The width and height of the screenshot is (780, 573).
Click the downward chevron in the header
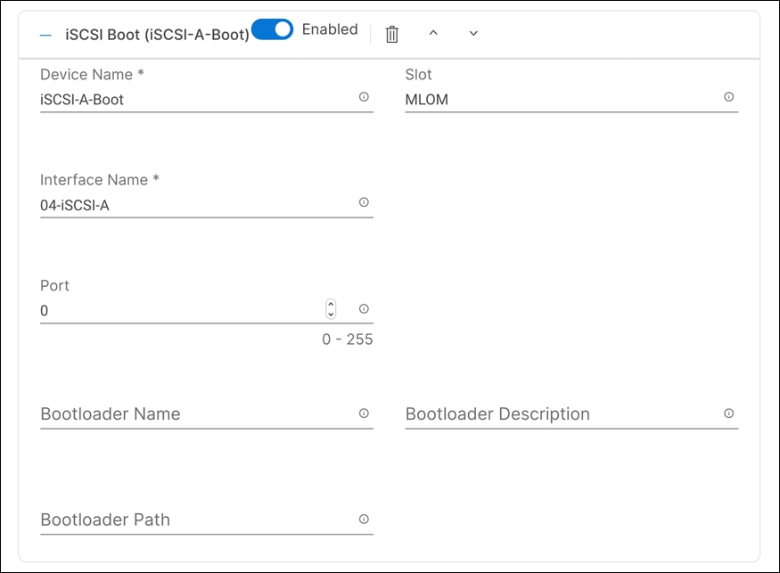[472, 33]
